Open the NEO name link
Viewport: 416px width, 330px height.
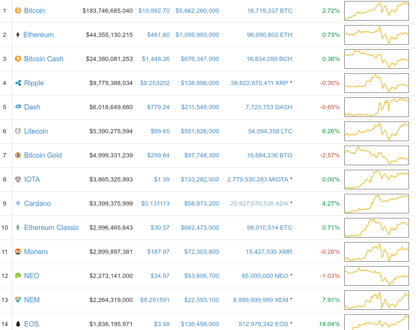(32, 276)
